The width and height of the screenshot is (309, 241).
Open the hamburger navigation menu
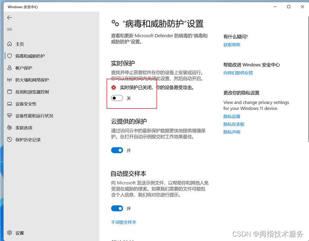[x=9, y=29]
